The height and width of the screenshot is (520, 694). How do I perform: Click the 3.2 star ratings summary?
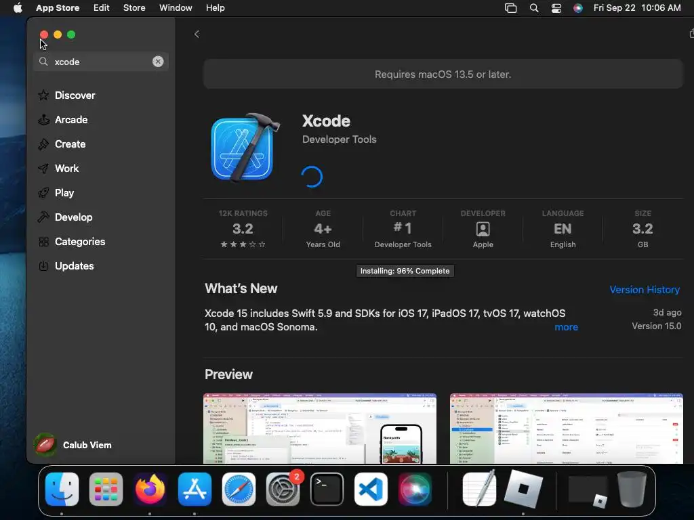click(243, 229)
